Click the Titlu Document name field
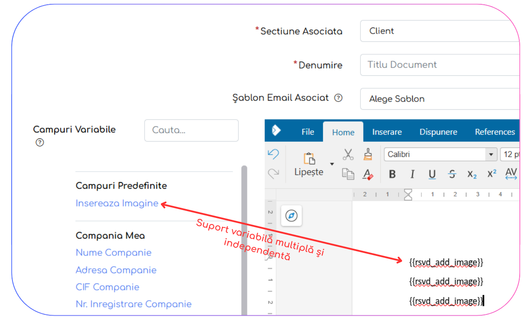This screenshot has height=320, width=524. (x=439, y=65)
